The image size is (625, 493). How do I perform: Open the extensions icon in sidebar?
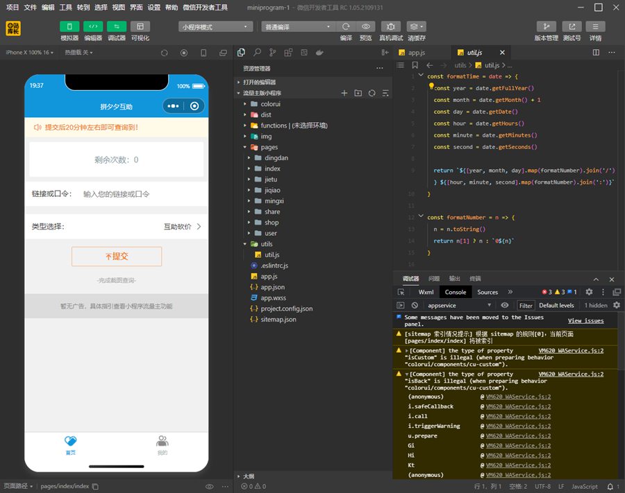tap(288, 53)
